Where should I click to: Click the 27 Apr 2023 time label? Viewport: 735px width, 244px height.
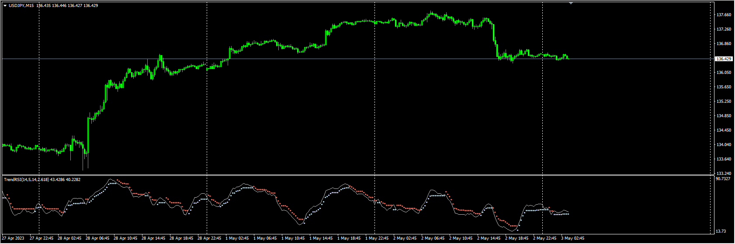point(13,238)
